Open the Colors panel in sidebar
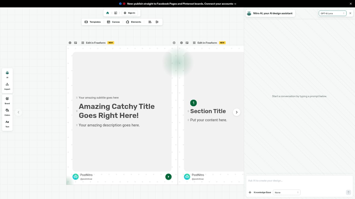The width and height of the screenshot is (355, 199). click(x=7, y=112)
